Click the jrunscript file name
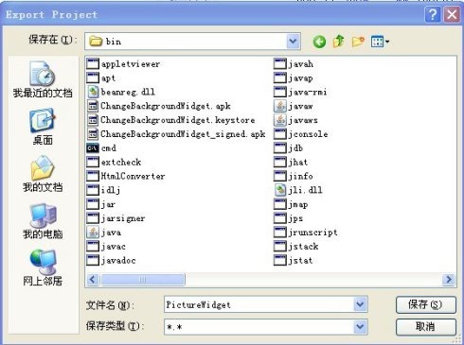The image size is (464, 345). click(x=312, y=233)
